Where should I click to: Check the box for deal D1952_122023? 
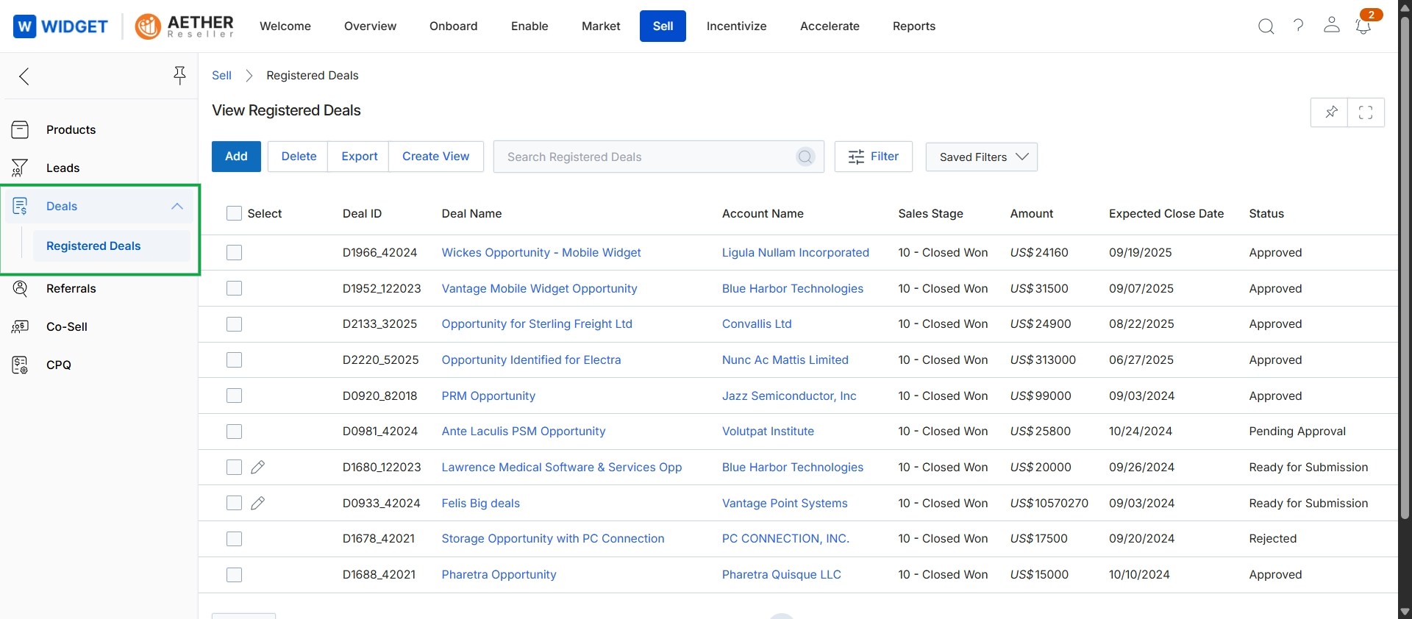(x=234, y=289)
